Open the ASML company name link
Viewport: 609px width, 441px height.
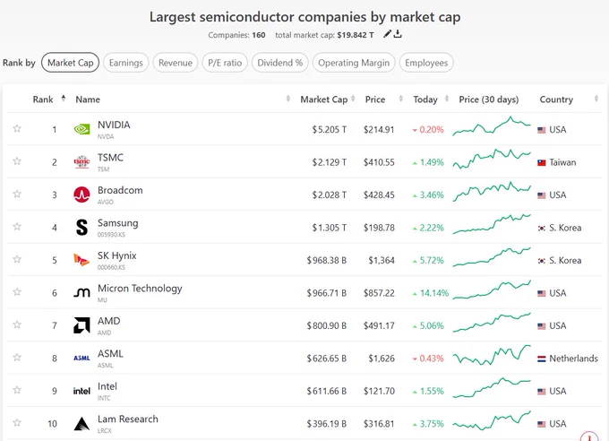[110, 353]
